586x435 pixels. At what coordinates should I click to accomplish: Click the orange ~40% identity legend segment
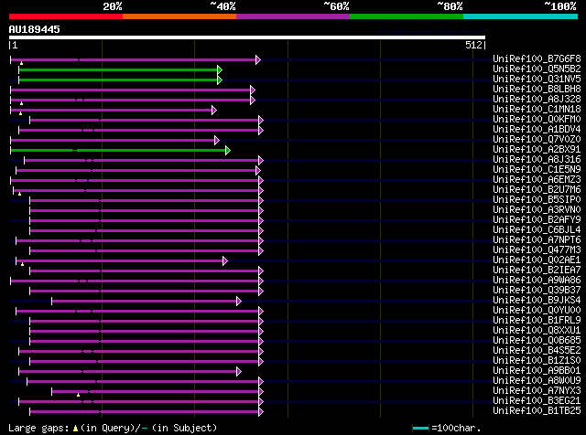[179, 16]
